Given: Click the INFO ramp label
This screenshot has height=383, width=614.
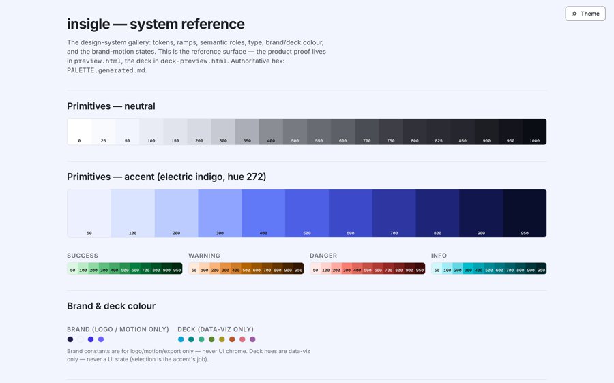Looking at the screenshot, I should coord(439,256).
